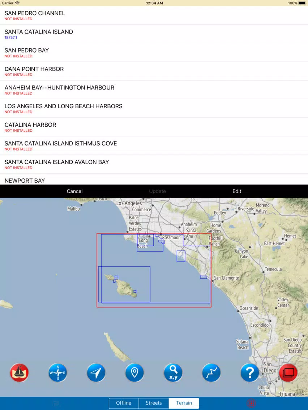Open the waypoint pin marker tool
Image resolution: width=308 pixels, height=410 pixels.
coord(134,372)
